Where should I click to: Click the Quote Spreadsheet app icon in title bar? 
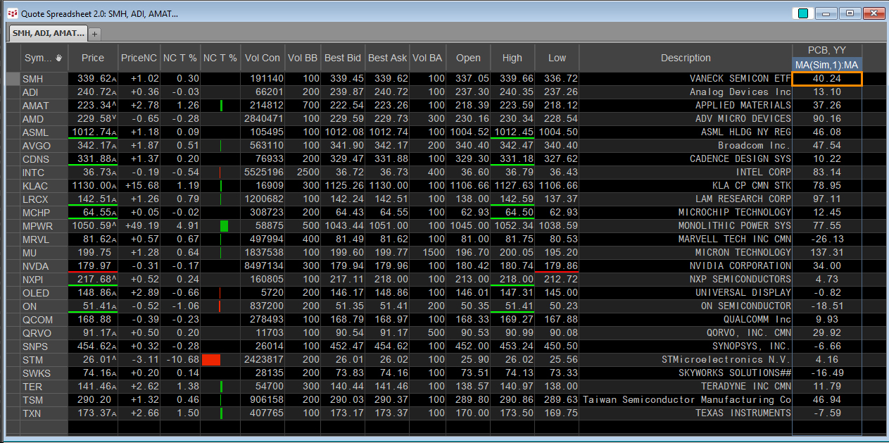point(11,13)
